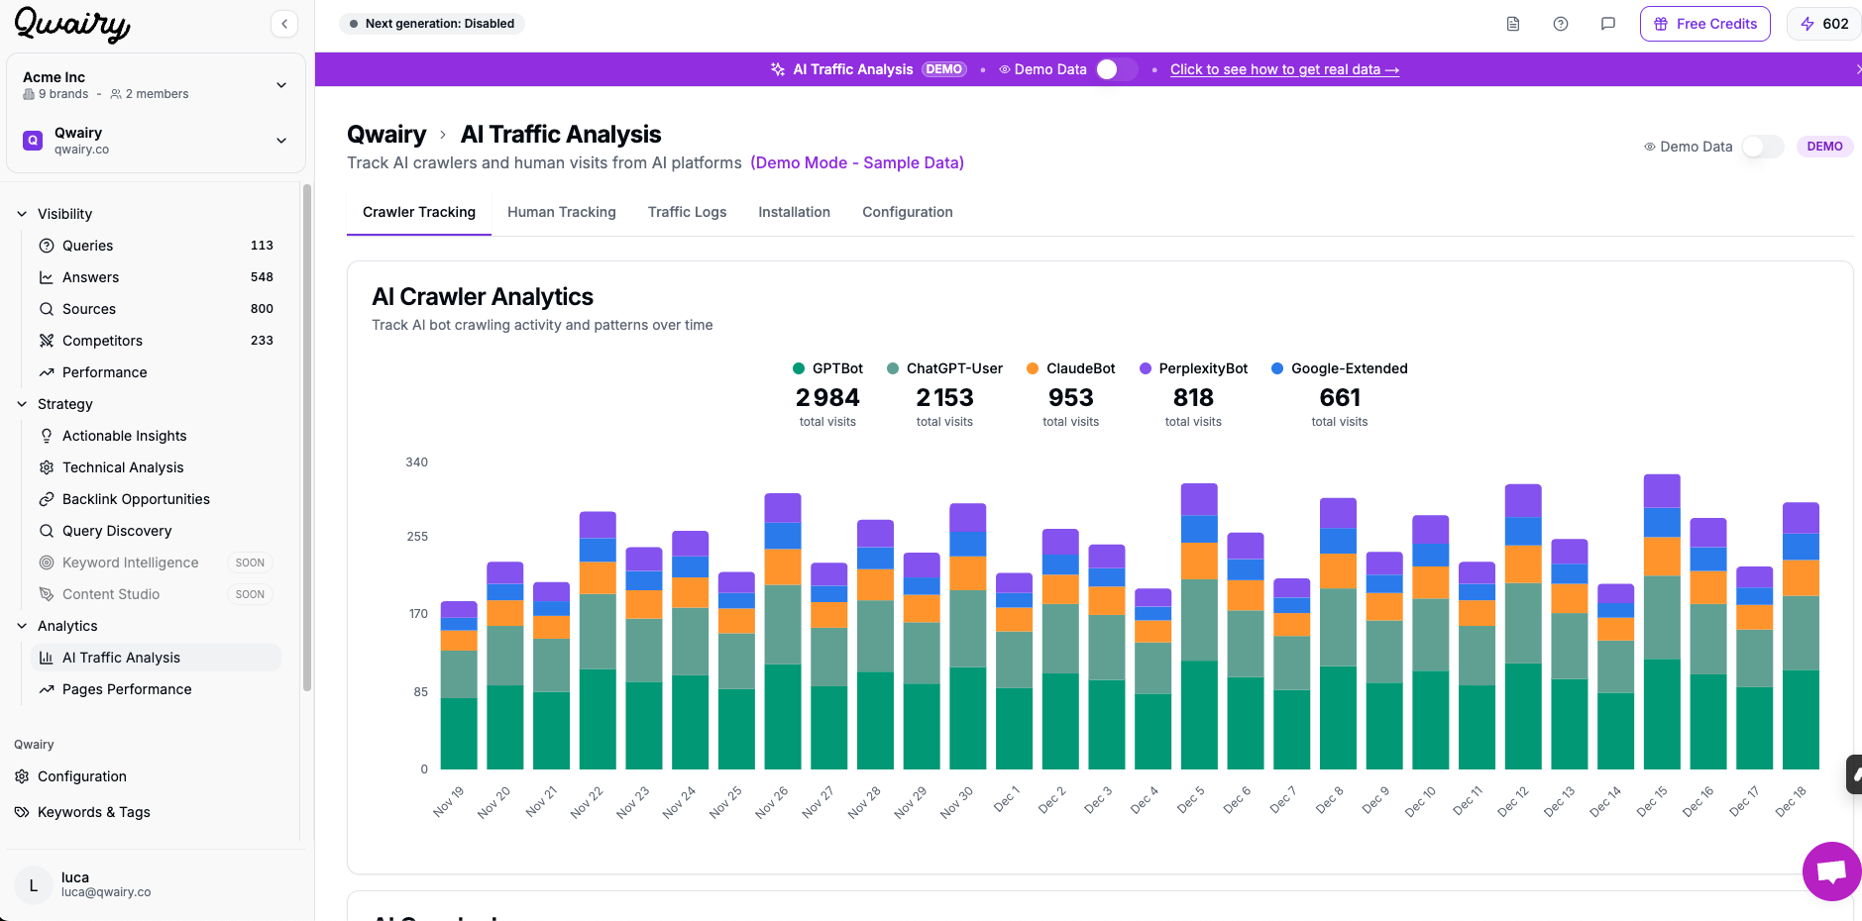
Task: Toggle the Demo Data switch near the DEMO badge
Action: (x=1763, y=147)
